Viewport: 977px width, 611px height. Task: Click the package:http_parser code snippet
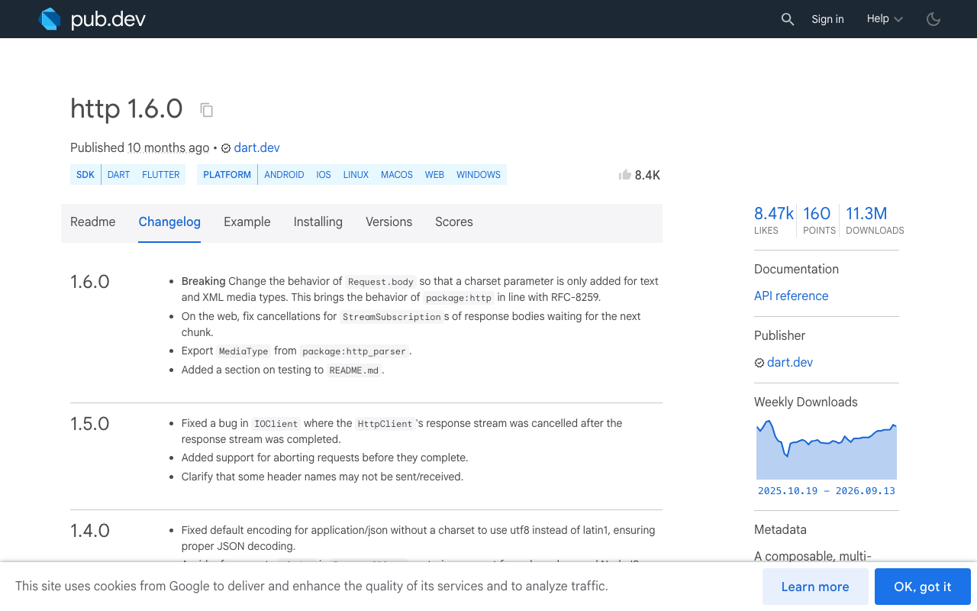355,351
